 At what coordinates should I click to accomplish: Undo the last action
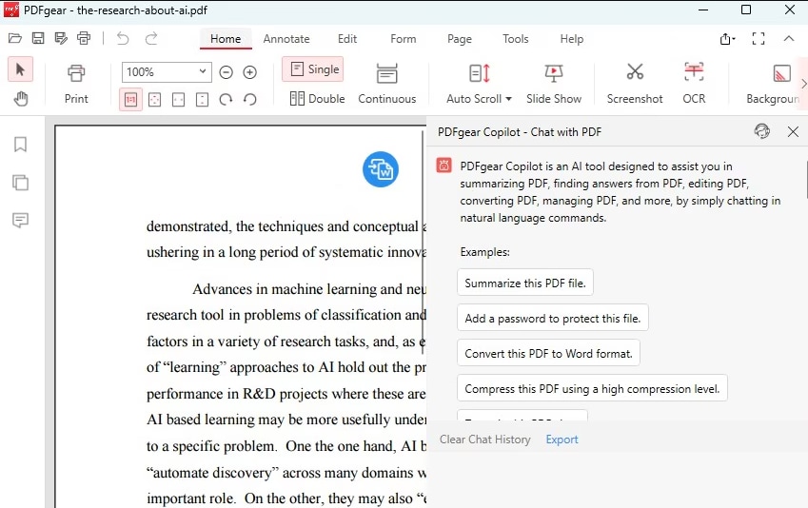click(123, 38)
